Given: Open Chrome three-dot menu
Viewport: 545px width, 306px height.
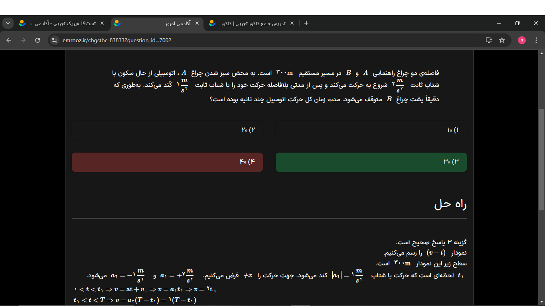Looking at the screenshot, I should click(536, 40).
